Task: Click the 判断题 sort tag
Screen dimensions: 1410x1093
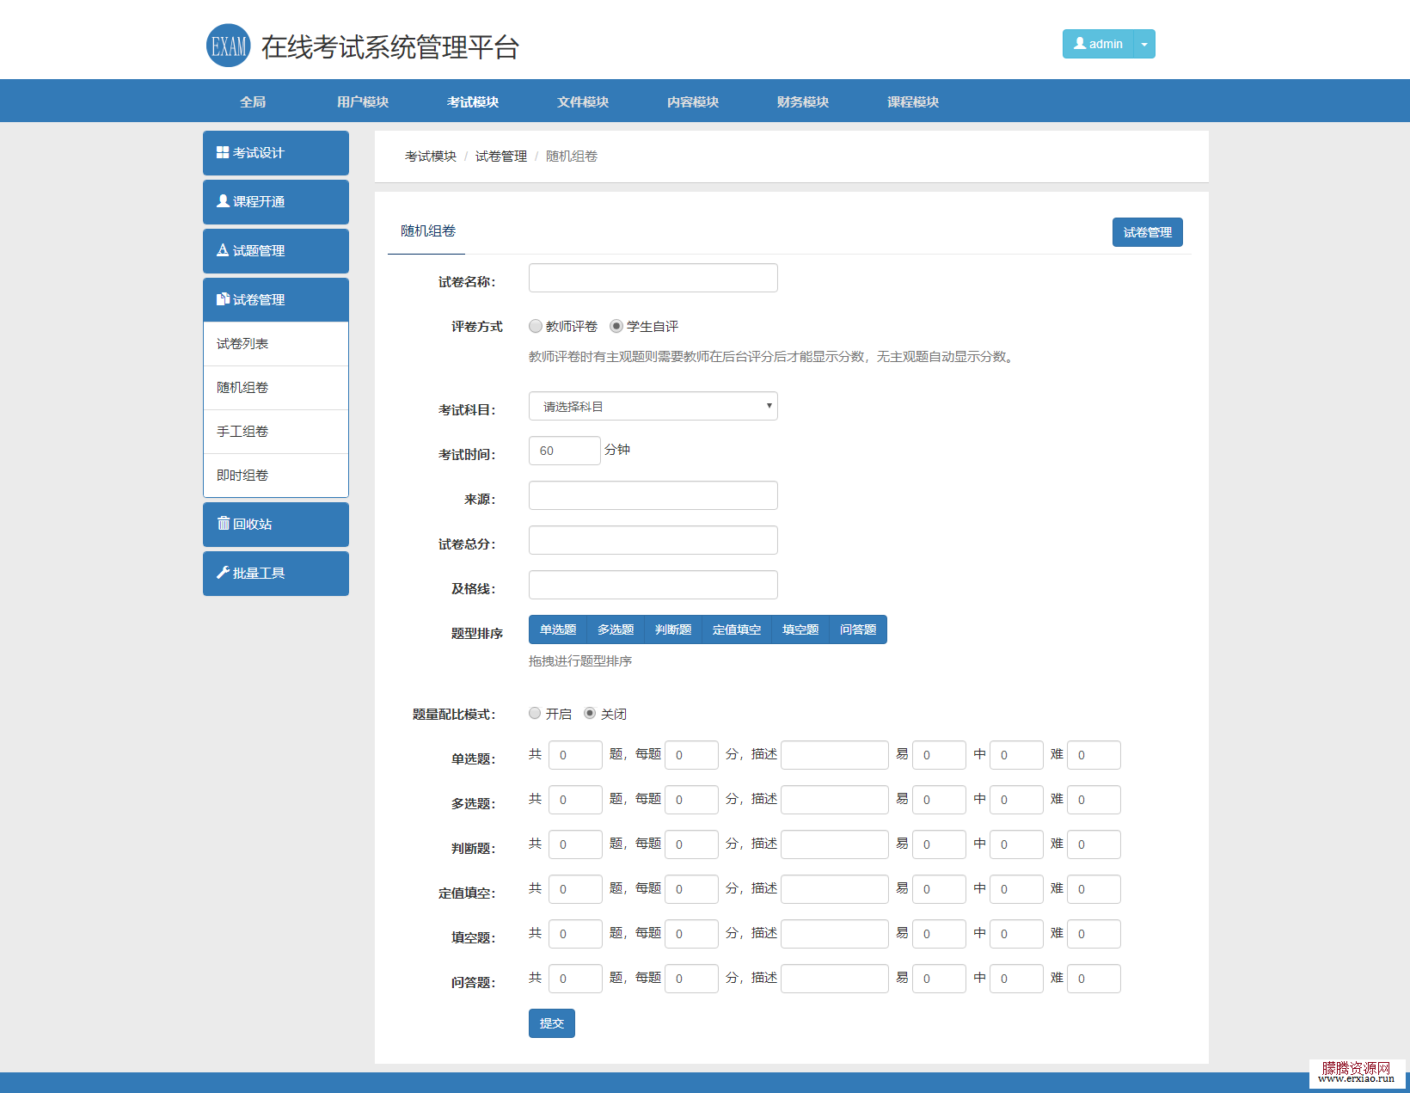Action: 673,629
